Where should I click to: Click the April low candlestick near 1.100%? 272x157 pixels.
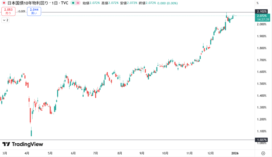[x=31, y=131]
